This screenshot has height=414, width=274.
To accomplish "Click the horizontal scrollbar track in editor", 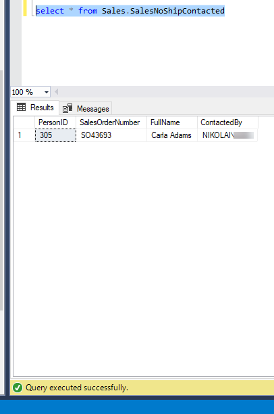I will 167,92.
